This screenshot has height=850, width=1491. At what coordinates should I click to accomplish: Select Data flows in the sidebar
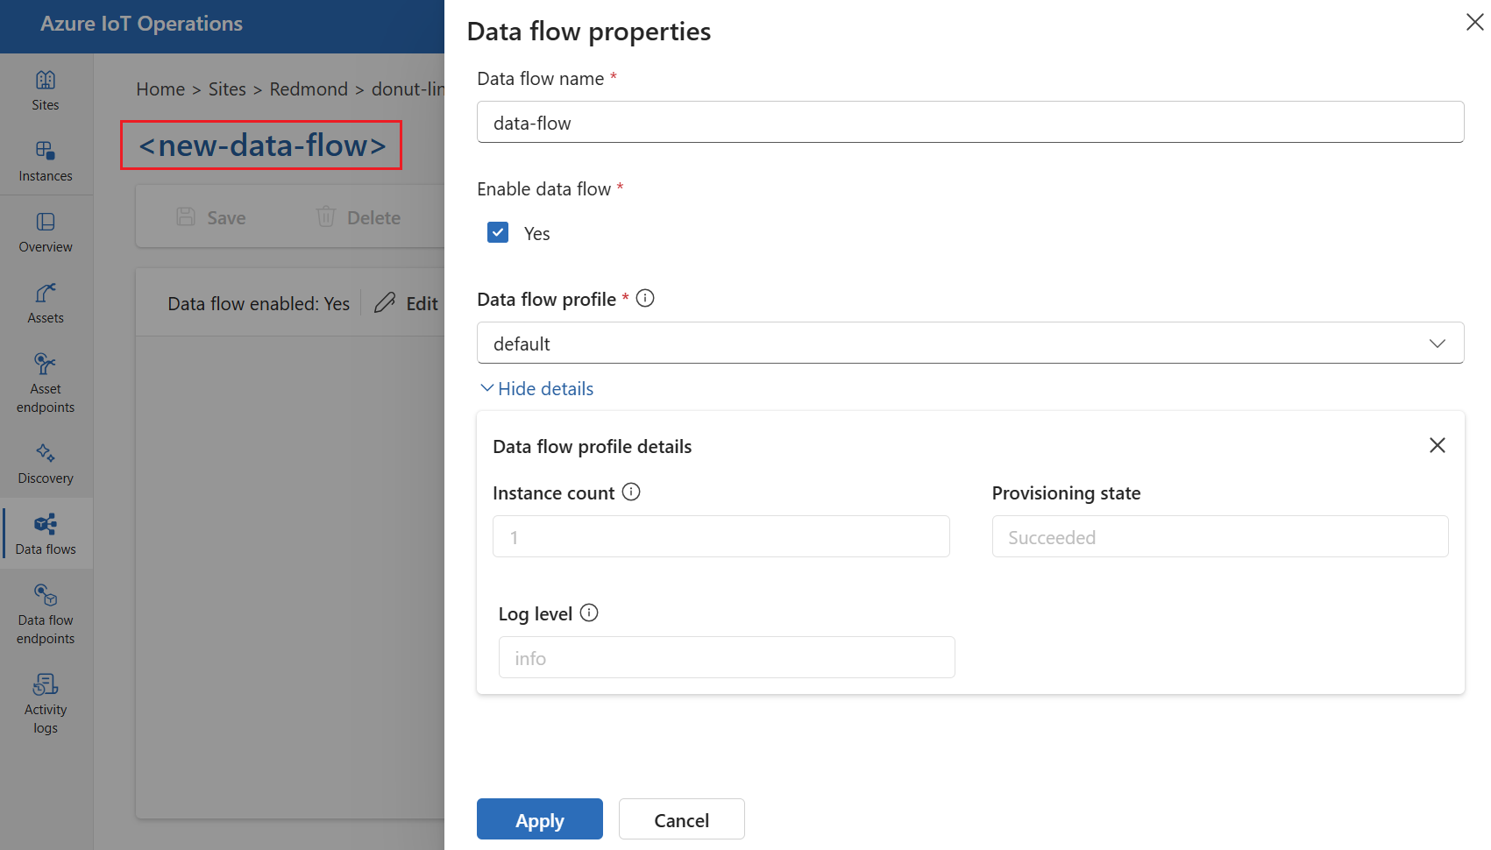(45, 533)
